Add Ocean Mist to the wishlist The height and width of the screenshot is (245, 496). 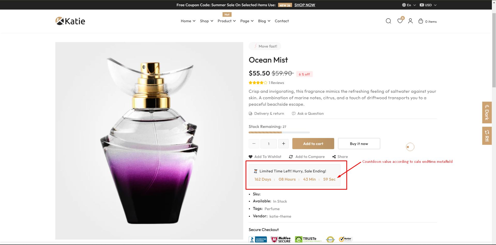pyautogui.click(x=265, y=157)
